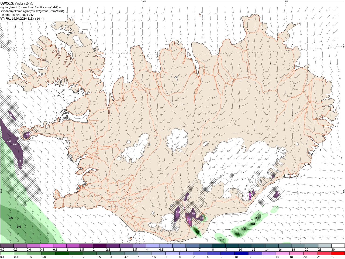Click the title line 'UWC/IG: Vindur (10m),'

17,3
